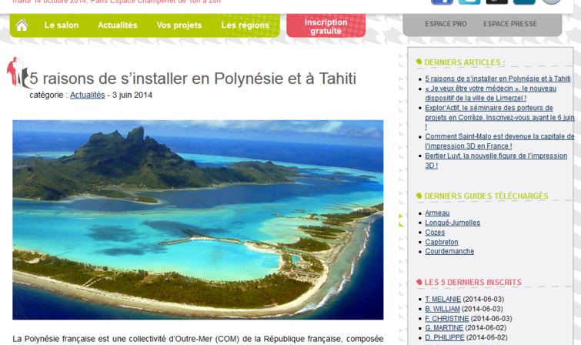This screenshot has width=581, height=345.
Task: Open the Le salon menu
Action: point(62,25)
